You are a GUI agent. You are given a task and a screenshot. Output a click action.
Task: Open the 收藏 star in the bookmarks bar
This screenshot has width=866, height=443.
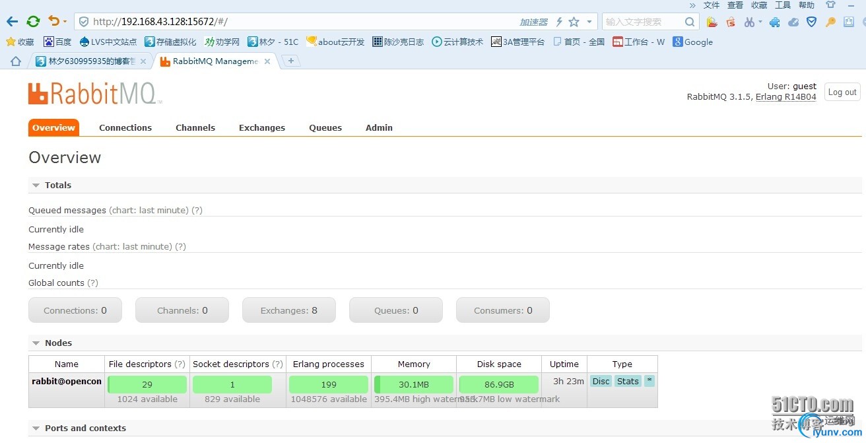(20, 42)
